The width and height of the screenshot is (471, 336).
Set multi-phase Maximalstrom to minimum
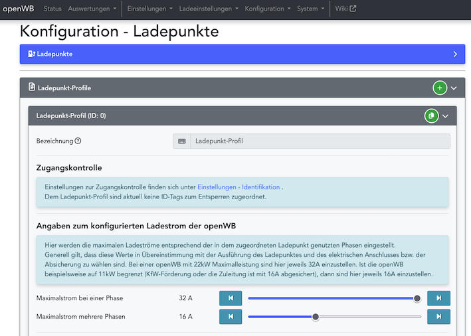coord(231,317)
